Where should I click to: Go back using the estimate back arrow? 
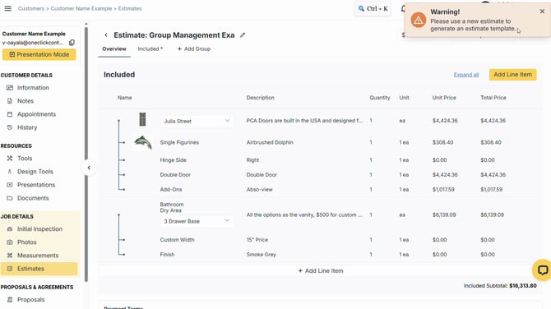(x=106, y=35)
